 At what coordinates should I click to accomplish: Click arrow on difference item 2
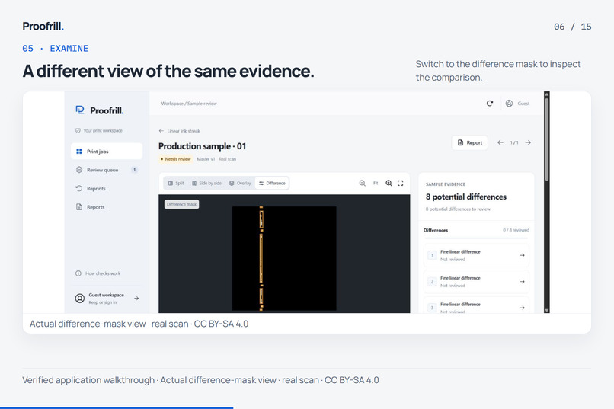pyautogui.click(x=522, y=281)
